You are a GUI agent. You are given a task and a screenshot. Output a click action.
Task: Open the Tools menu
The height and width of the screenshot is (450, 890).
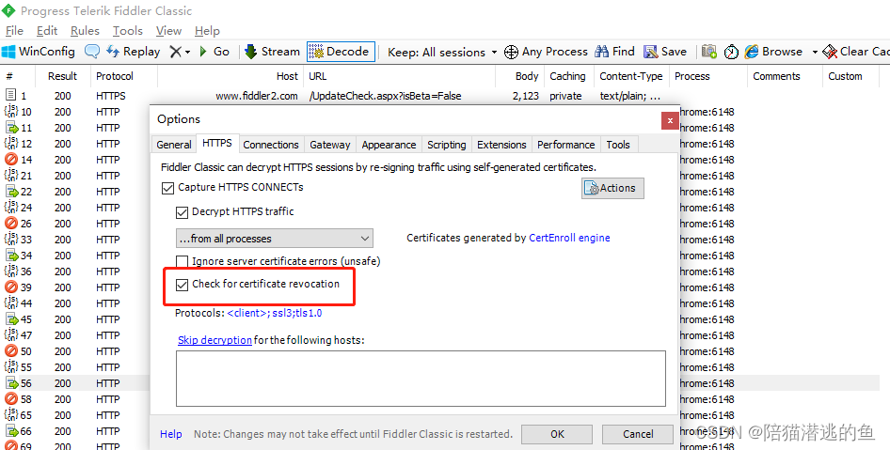click(128, 31)
